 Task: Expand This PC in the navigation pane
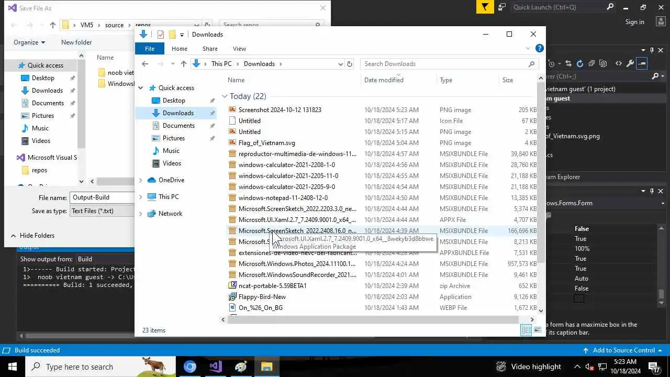pyautogui.click(x=141, y=197)
